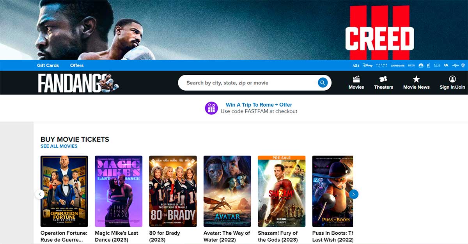468x244 pixels.
Task: Open the 80 for Brady (2023) title link
Action: point(165,236)
